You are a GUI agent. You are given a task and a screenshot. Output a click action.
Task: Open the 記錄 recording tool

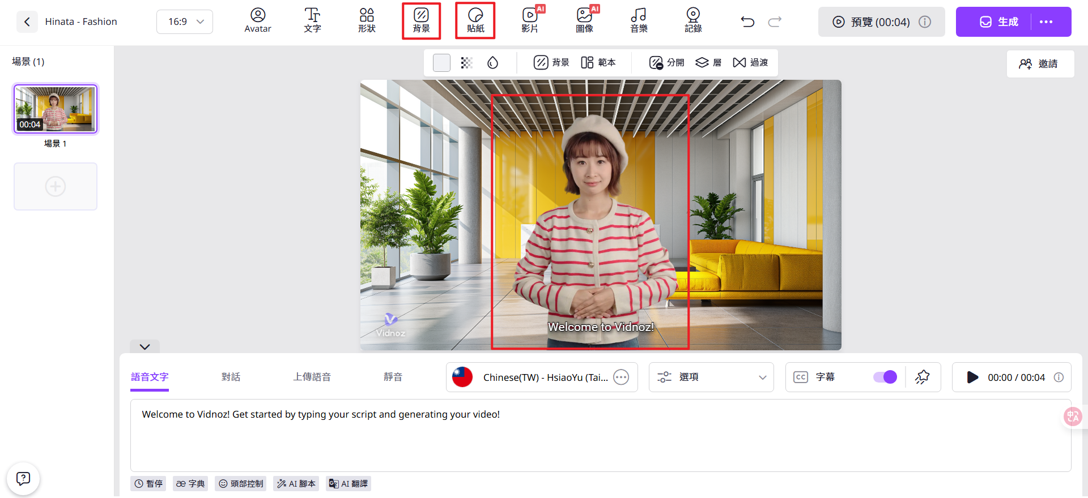693,21
